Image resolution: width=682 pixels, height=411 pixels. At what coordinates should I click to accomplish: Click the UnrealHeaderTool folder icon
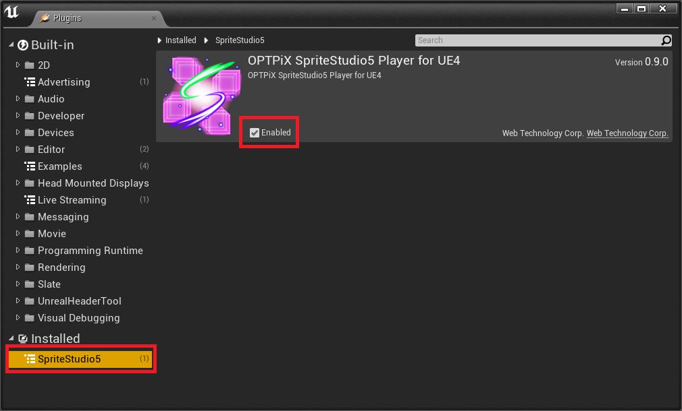tap(30, 301)
